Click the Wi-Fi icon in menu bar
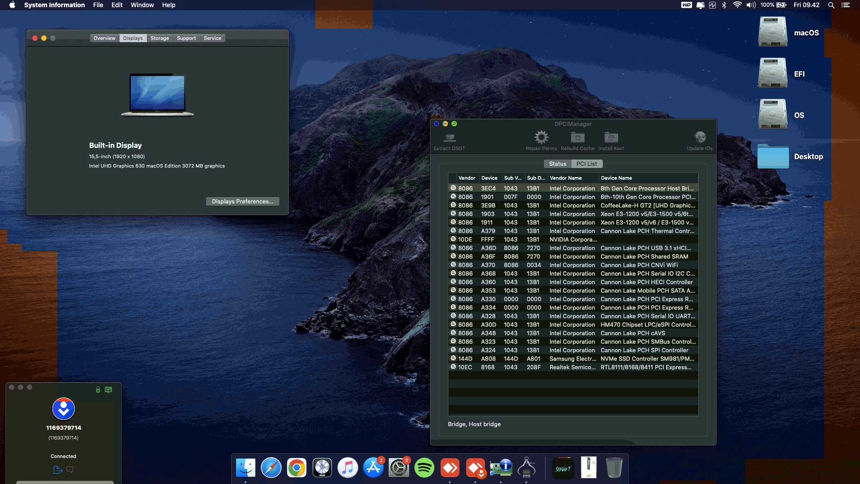 click(737, 5)
